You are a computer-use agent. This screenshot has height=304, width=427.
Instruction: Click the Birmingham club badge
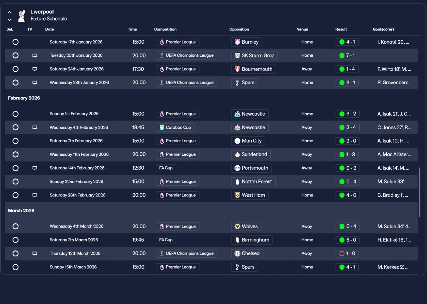tap(237, 240)
